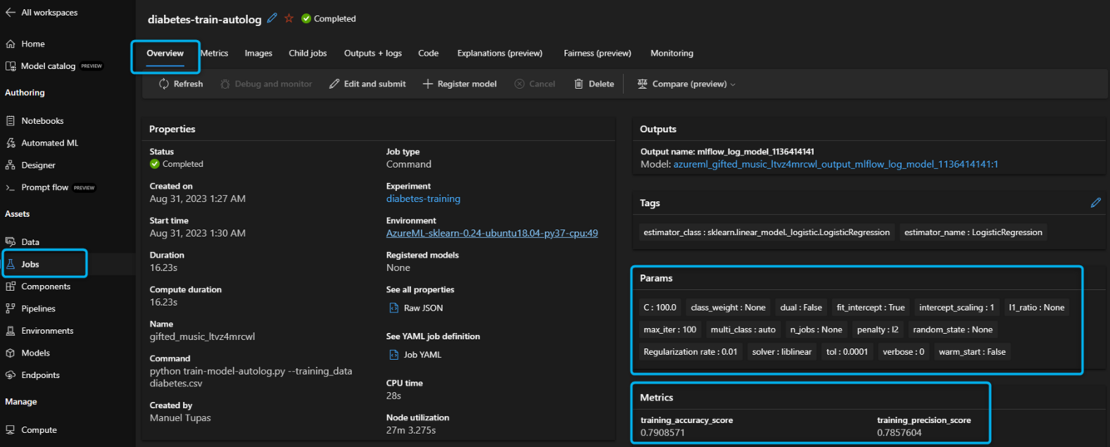Open the Raw JSON link
The width and height of the screenshot is (1110, 447).
point(423,308)
